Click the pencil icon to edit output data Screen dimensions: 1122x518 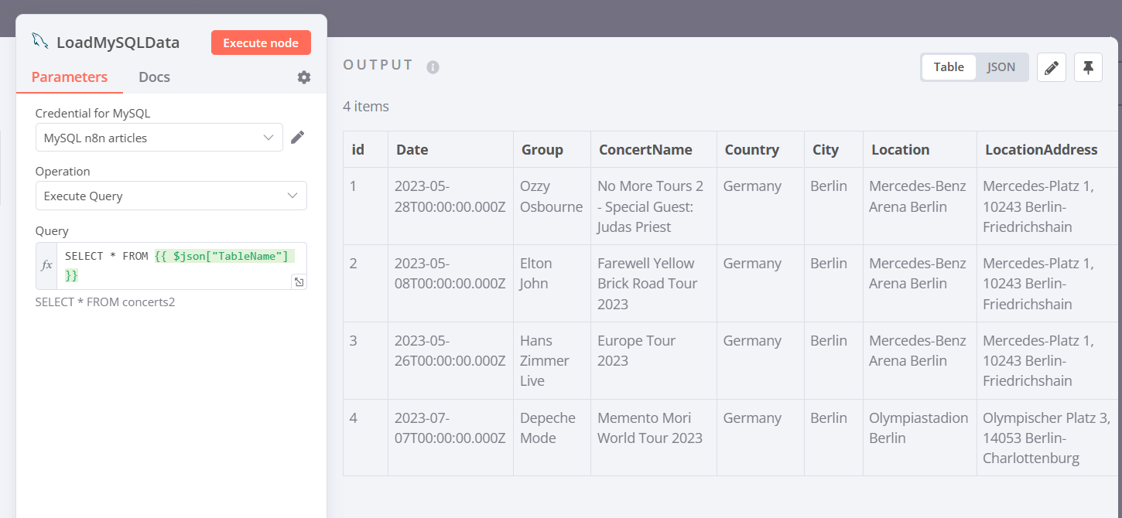coord(1051,67)
